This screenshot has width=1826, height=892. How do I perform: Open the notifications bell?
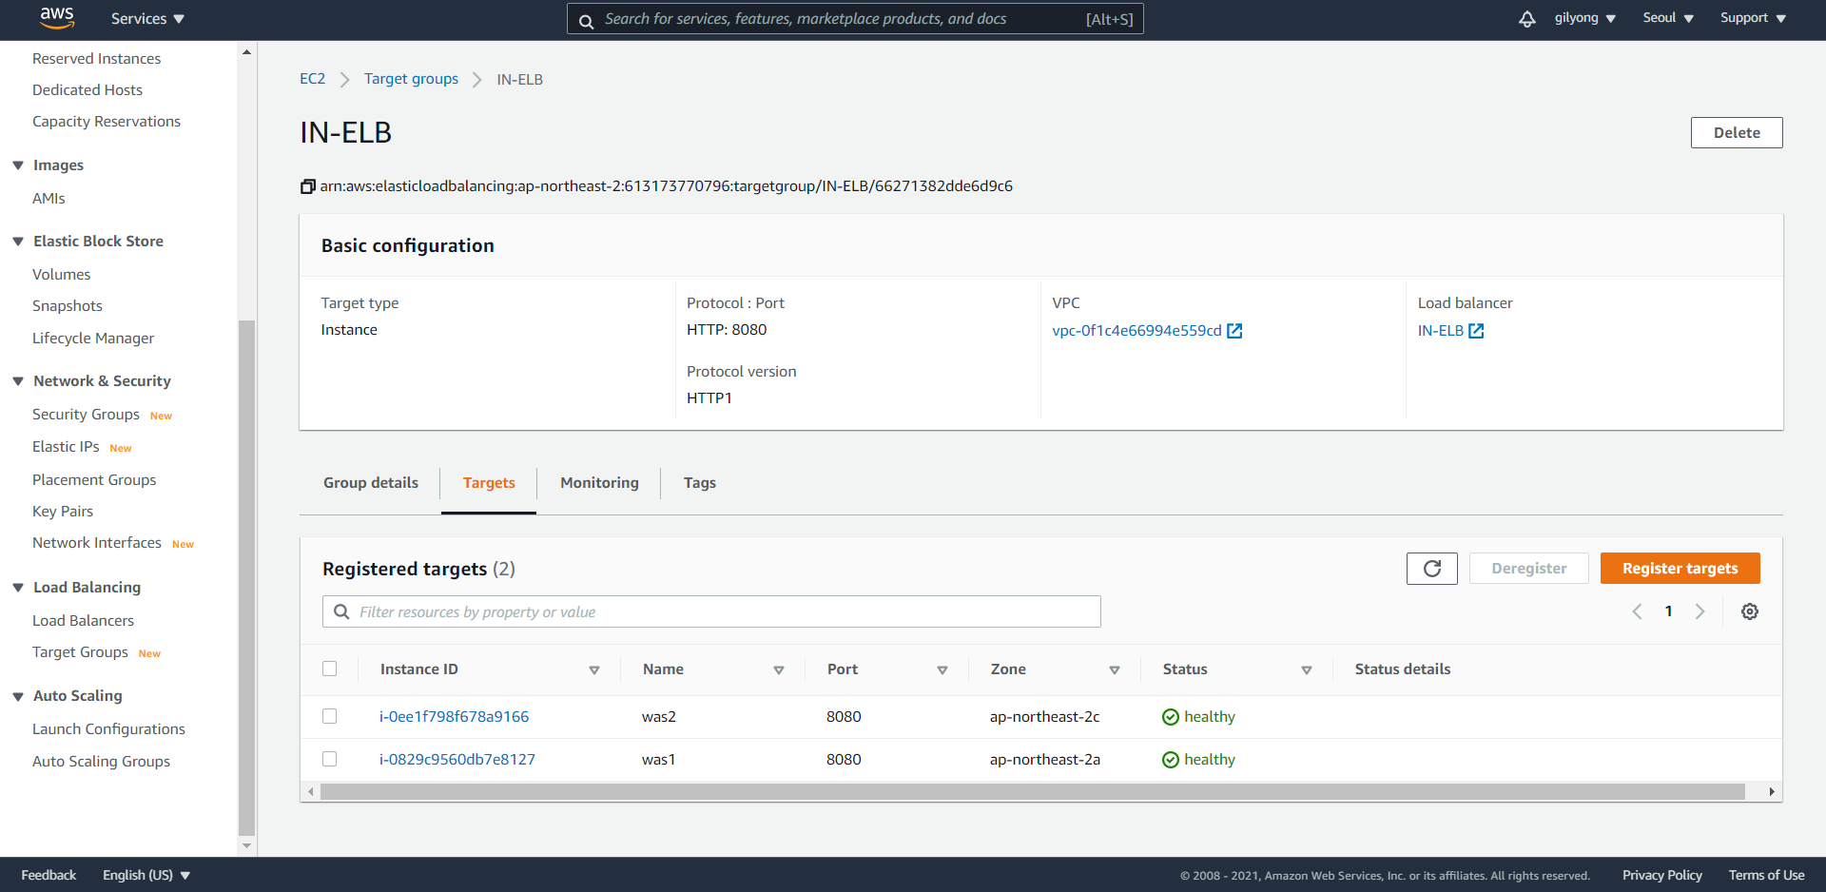[x=1526, y=19]
